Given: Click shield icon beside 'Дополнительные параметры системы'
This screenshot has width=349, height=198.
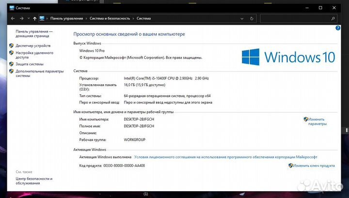Looking at the screenshot, I should (x=11, y=71).
